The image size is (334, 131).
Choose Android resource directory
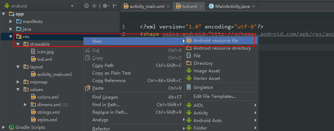221,48
